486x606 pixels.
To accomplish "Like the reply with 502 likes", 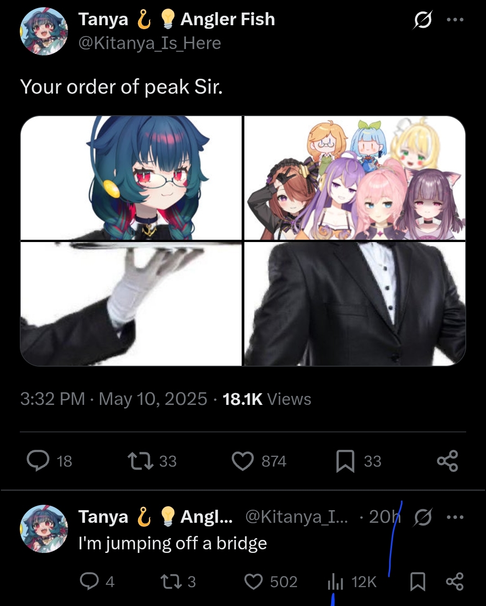I will tap(253, 582).
